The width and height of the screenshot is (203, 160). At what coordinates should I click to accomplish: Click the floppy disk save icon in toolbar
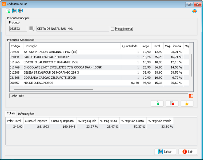coord(14,11)
